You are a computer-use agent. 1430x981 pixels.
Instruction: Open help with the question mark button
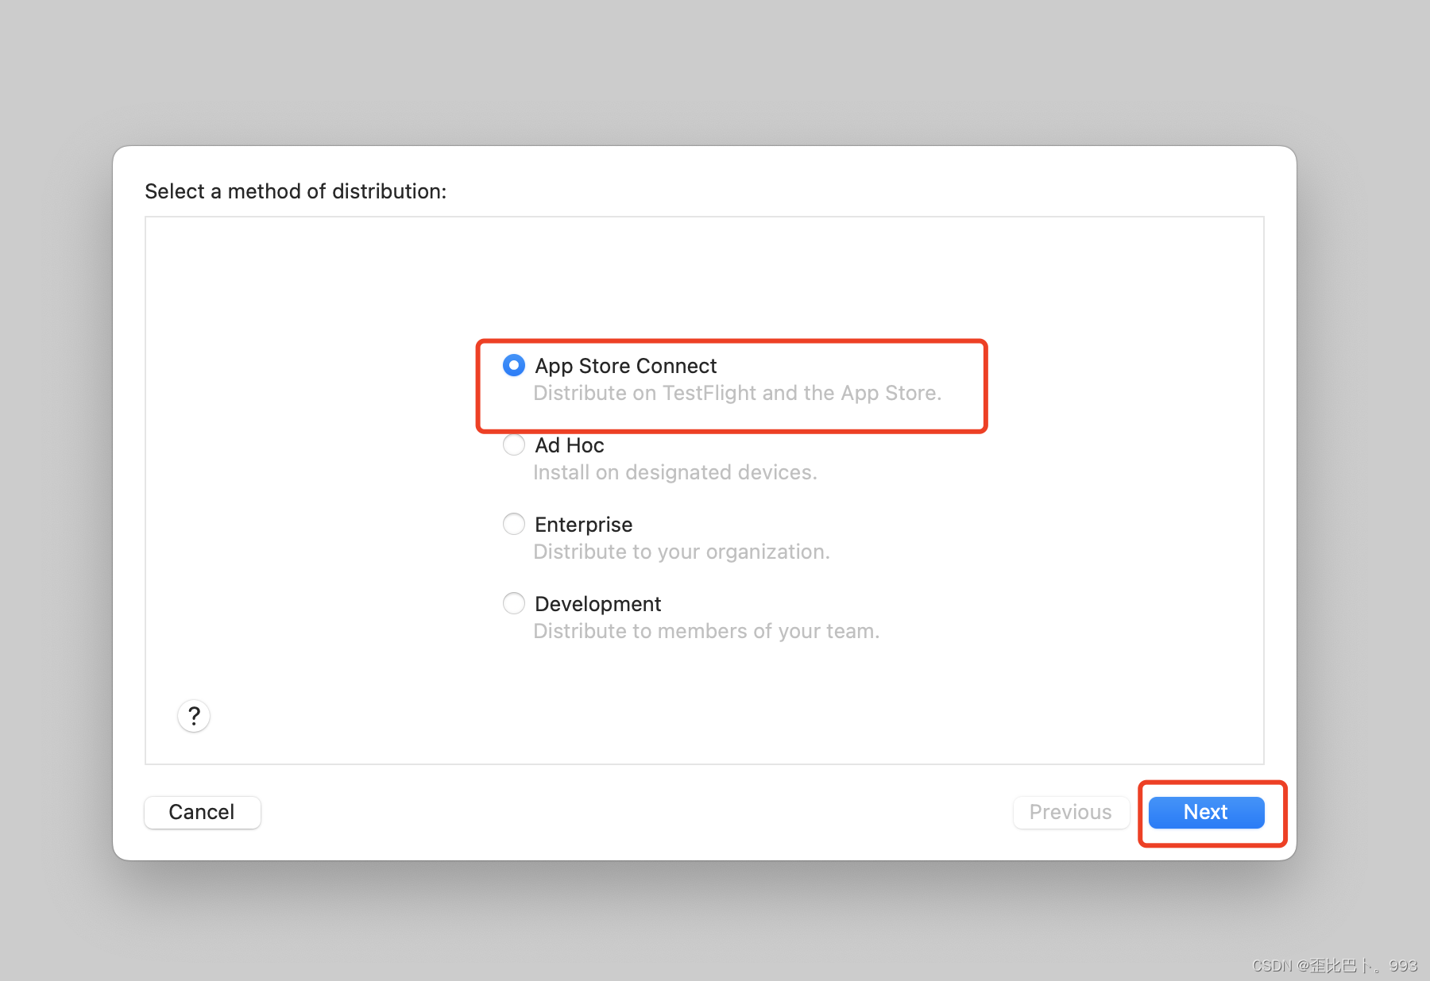pos(194,716)
